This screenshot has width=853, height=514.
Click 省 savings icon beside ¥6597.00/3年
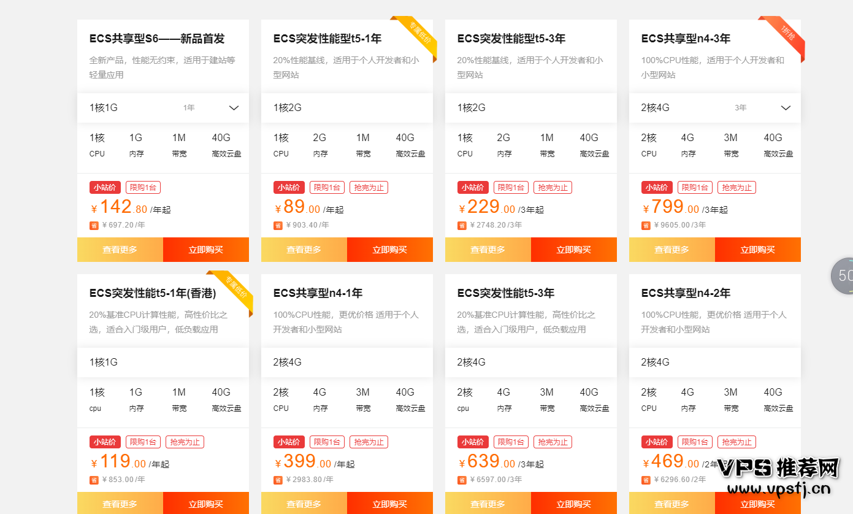[462, 480]
